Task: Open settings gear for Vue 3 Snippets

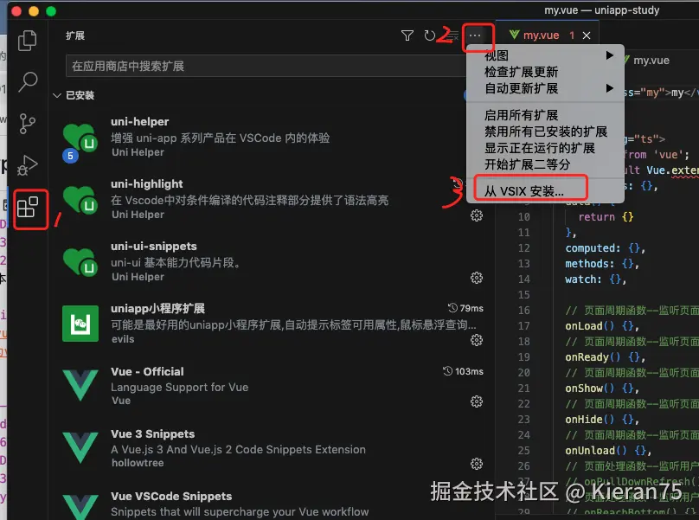Action: 477,464
